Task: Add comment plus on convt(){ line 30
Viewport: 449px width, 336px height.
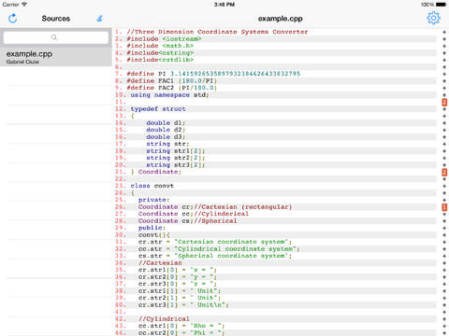Action: 444,235
